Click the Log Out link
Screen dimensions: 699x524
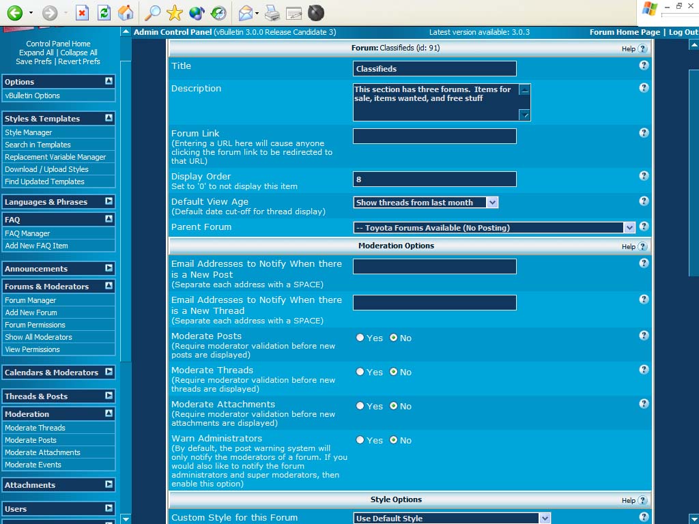click(x=683, y=32)
